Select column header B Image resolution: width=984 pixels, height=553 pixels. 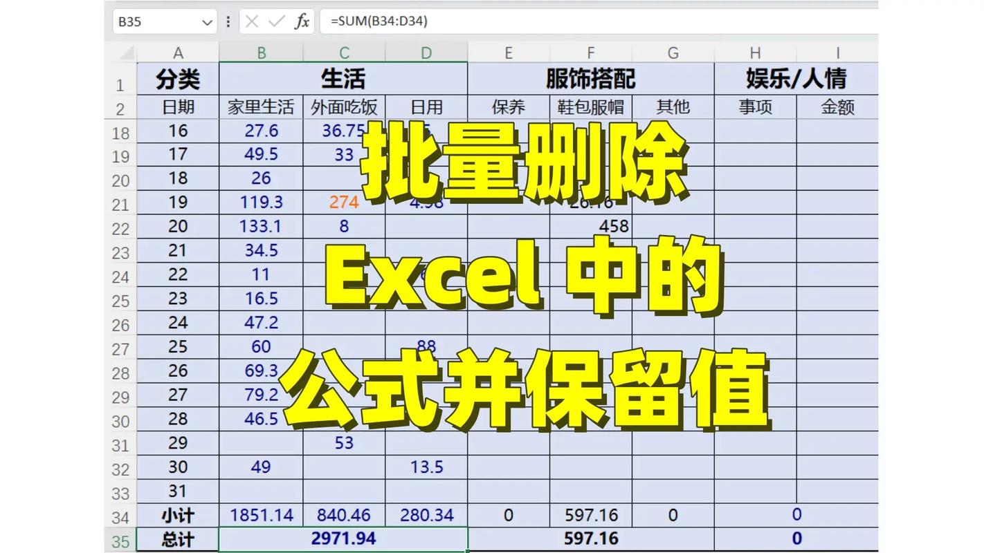pos(262,53)
